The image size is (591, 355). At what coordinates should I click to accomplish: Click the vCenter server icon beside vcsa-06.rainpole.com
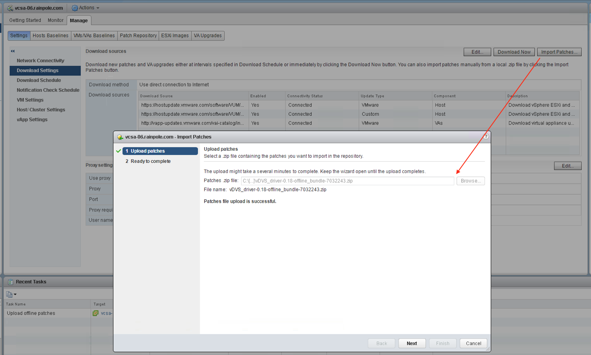click(10, 8)
